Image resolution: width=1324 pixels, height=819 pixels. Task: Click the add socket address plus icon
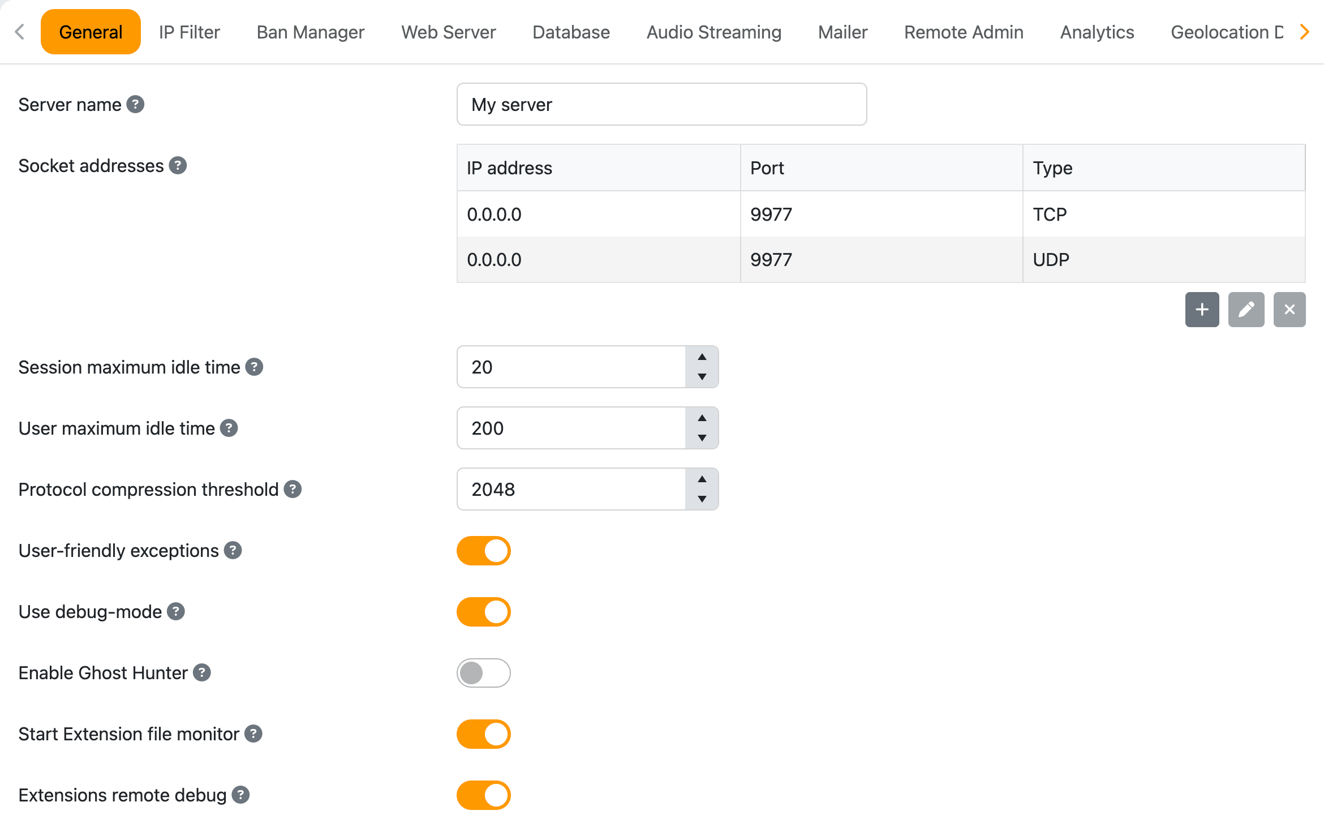coord(1202,310)
